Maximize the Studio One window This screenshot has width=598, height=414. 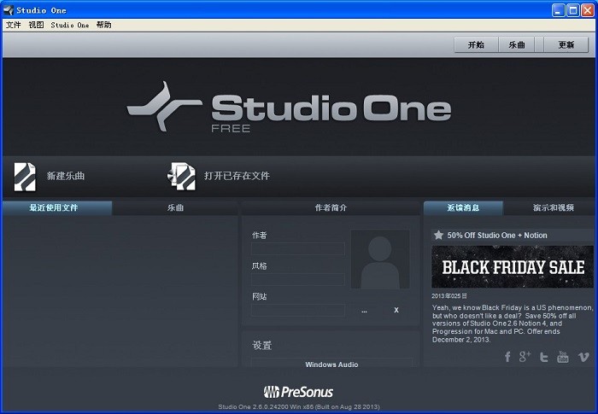pos(572,10)
